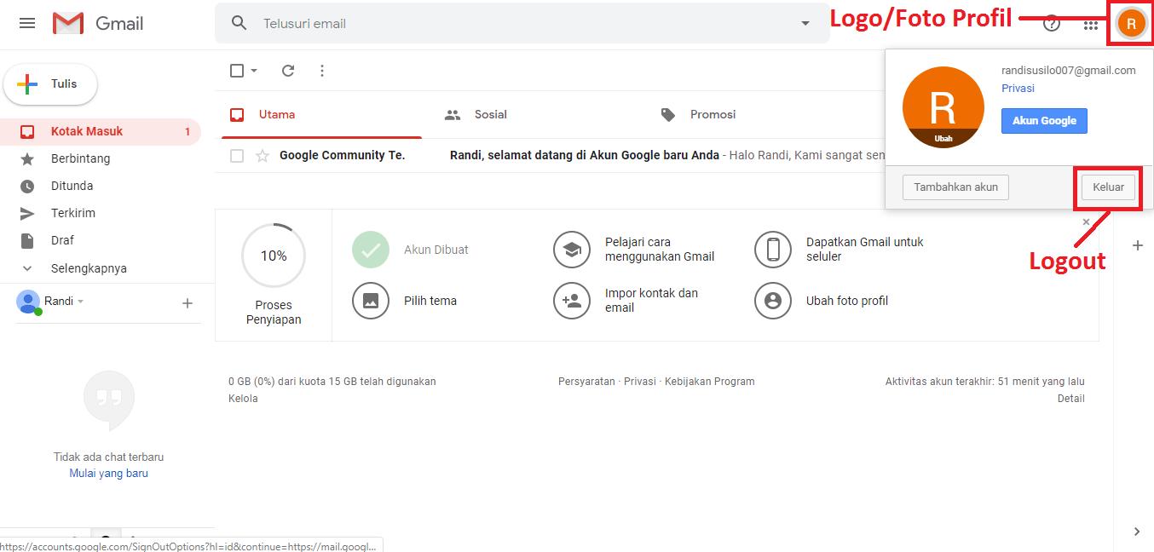Select Pilih tema text link
Image resolution: width=1154 pixels, height=552 pixels.
(430, 301)
